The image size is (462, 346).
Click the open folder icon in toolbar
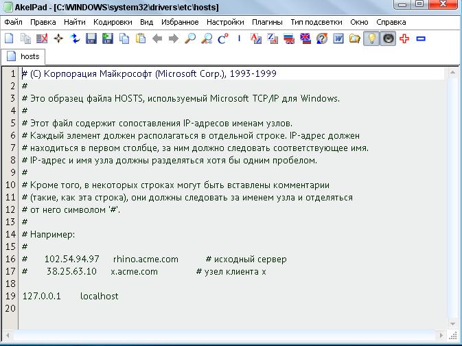pyautogui.click(x=355, y=38)
